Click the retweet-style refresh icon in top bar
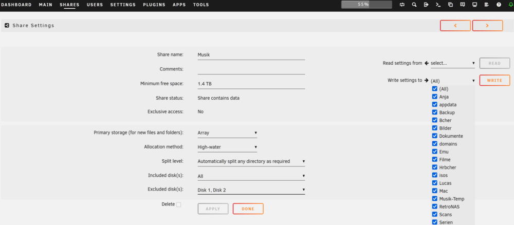Screen dimensions: 514x225 tap(402, 5)
